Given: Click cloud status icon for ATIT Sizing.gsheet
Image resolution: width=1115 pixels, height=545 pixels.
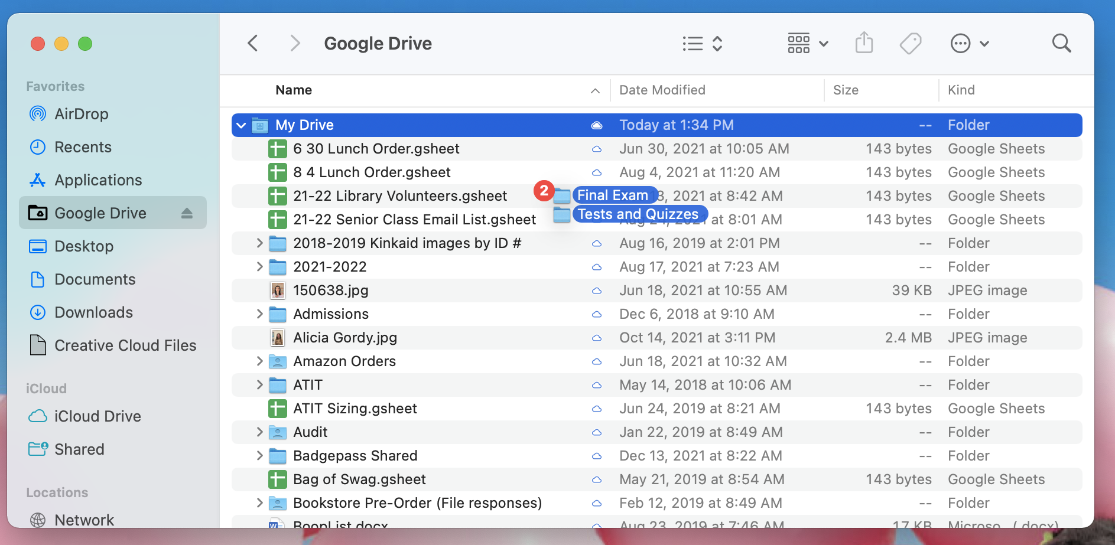Looking at the screenshot, I should point(597,409).
